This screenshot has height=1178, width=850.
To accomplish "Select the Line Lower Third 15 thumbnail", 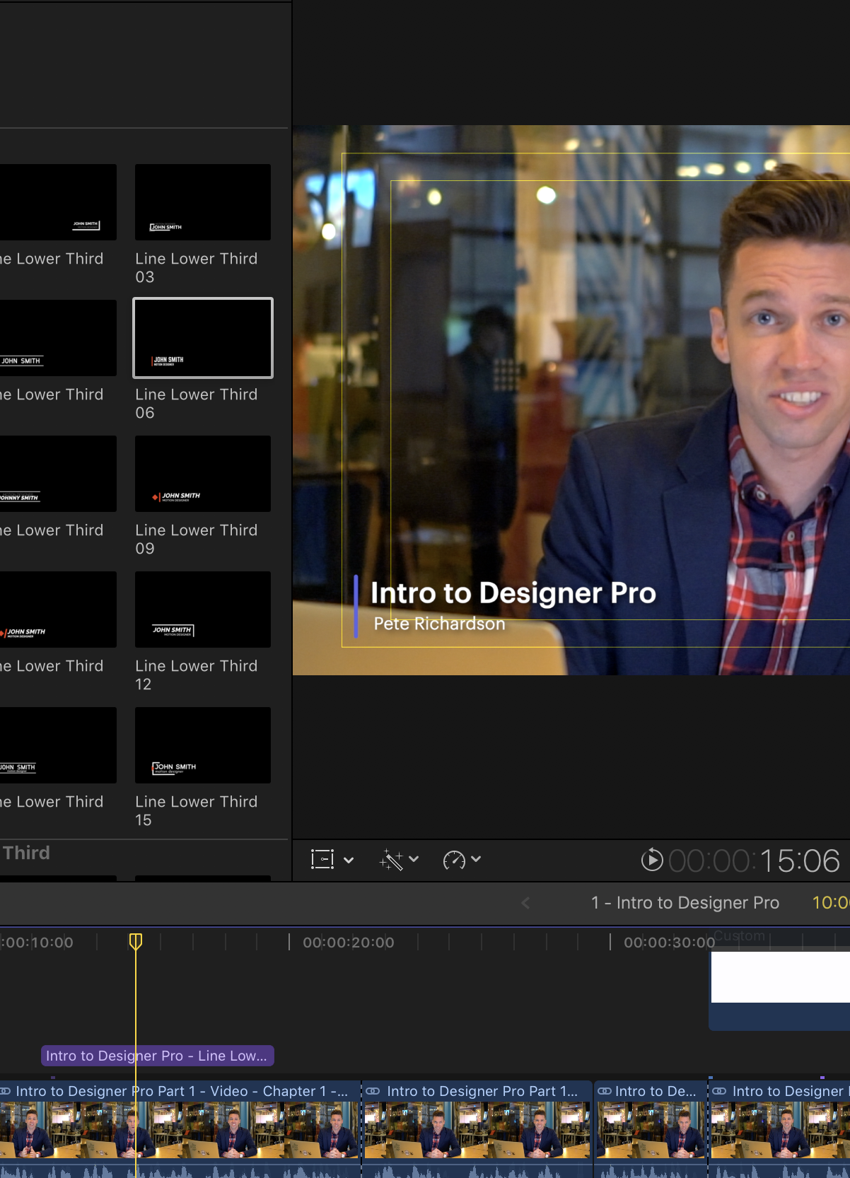I will pyautogui.click(x=203, y=745).
